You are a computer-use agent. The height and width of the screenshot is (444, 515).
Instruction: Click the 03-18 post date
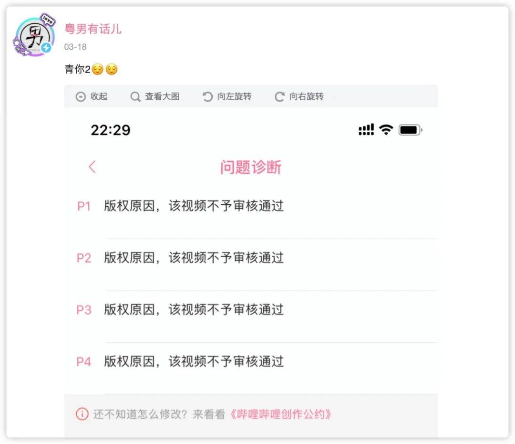(x=75, y=47)
